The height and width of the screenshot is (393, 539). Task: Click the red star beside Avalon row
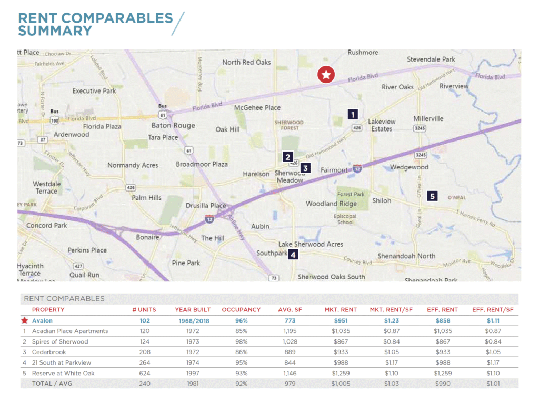tap(24, 320)
